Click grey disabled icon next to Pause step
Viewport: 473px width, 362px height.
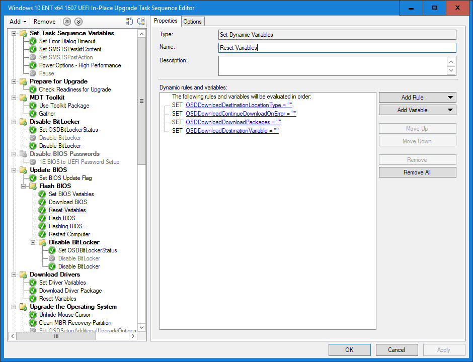(33, 73)
